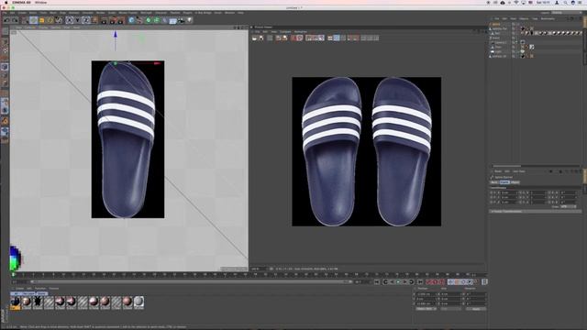Click the first green generator icon

pos(149,20)
